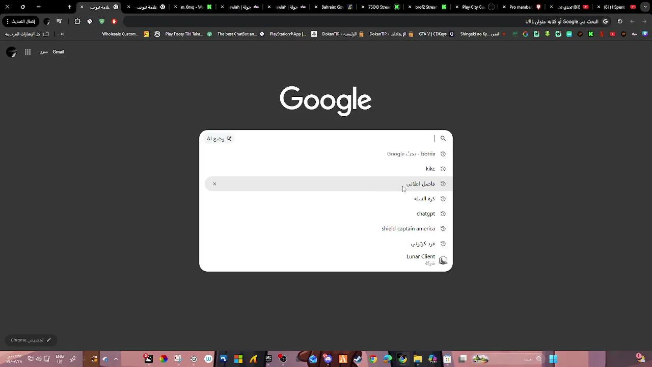Image resolution: width=652 pixels, height=367 pixels.
Task: Open the Customize Chrome button
Action: coord(31,340)
